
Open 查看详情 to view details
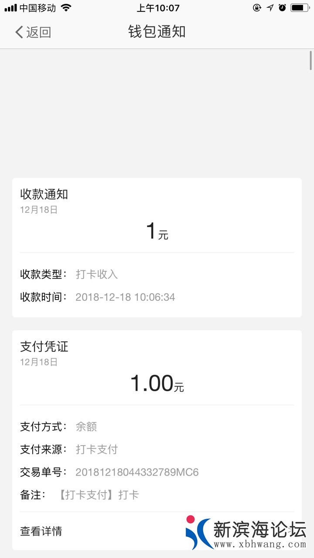coord(41,531)
